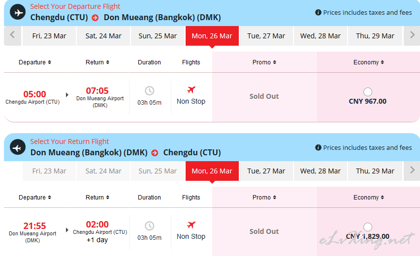Choose Tue, 27 Mar departure date tab
The height and width of the screenshot is (256, 420).
point(266,36)
